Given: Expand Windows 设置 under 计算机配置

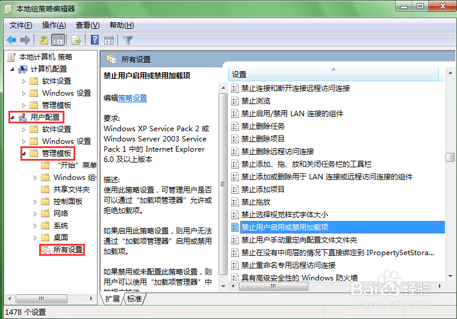Looking at the screenshot, I should click(24, 93).
